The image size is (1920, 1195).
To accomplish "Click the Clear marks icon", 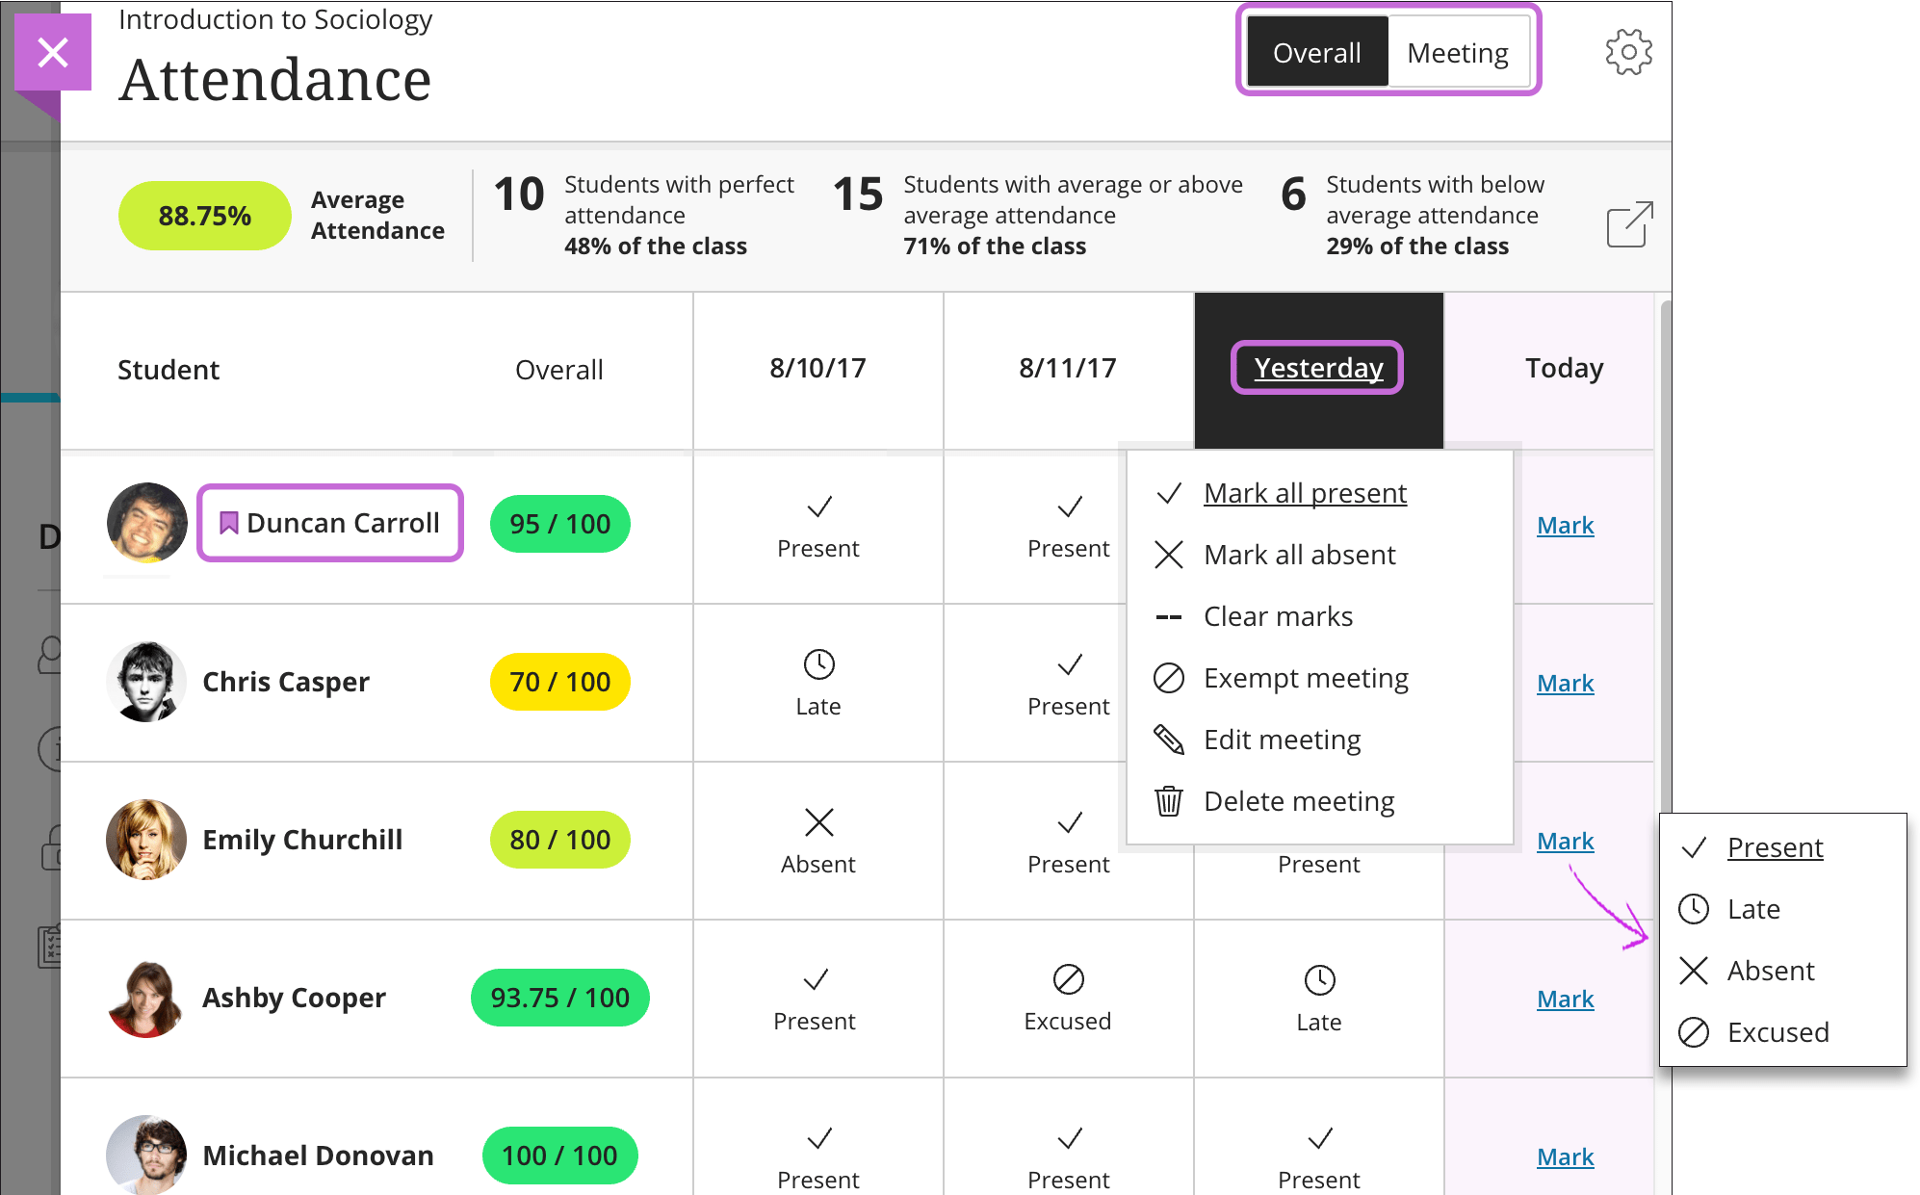I will (1167, 616).
